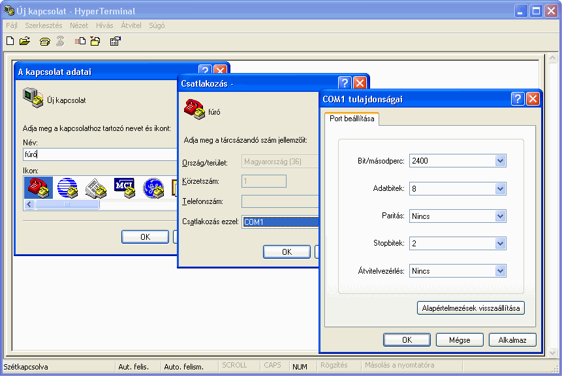
Task: Click the Send file toolbar icon
Action: pyautogui.click(x=80, y=41)
